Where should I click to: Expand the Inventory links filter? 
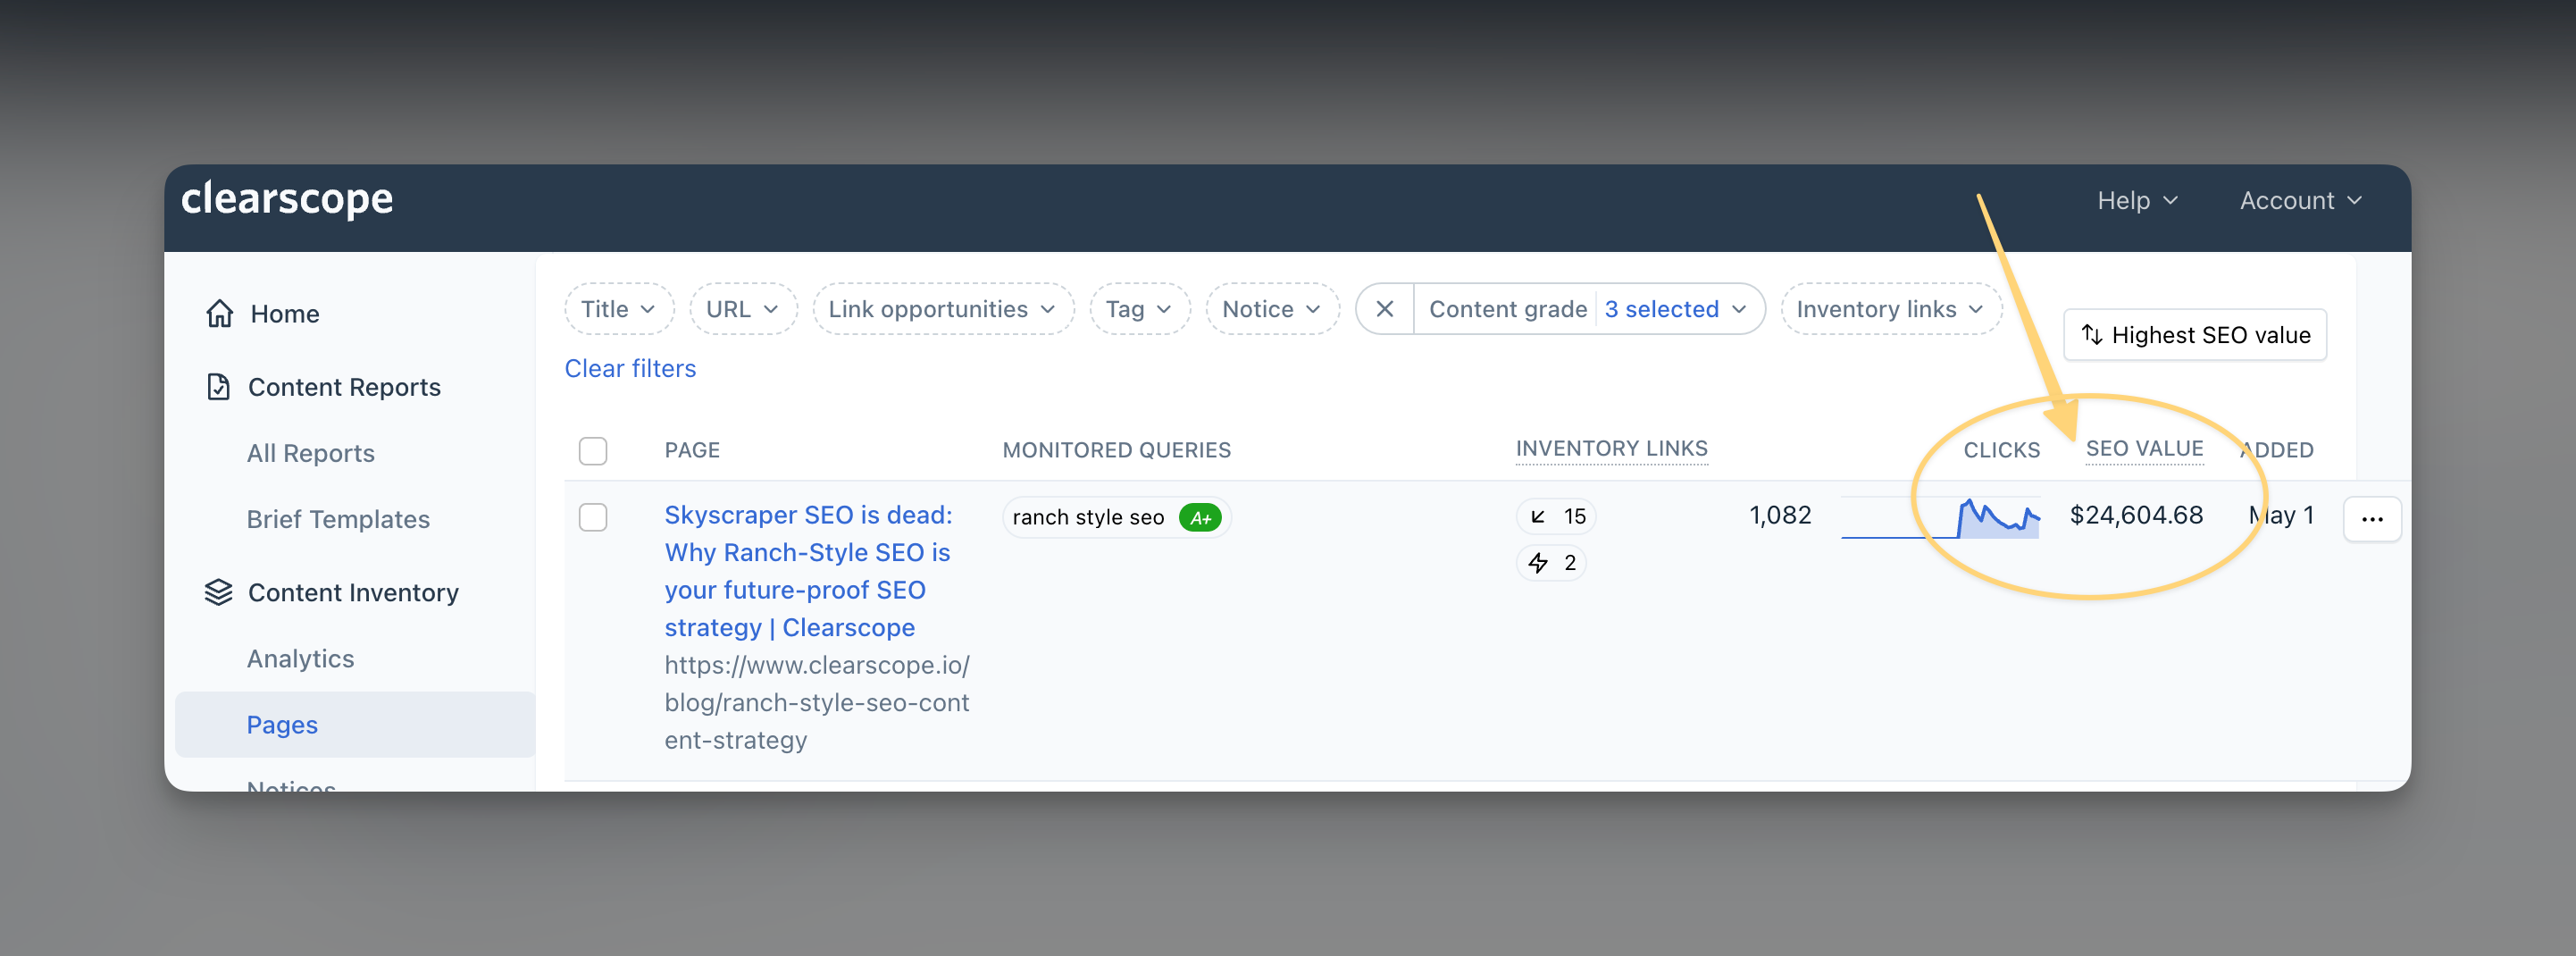(x=1891, y=309)
